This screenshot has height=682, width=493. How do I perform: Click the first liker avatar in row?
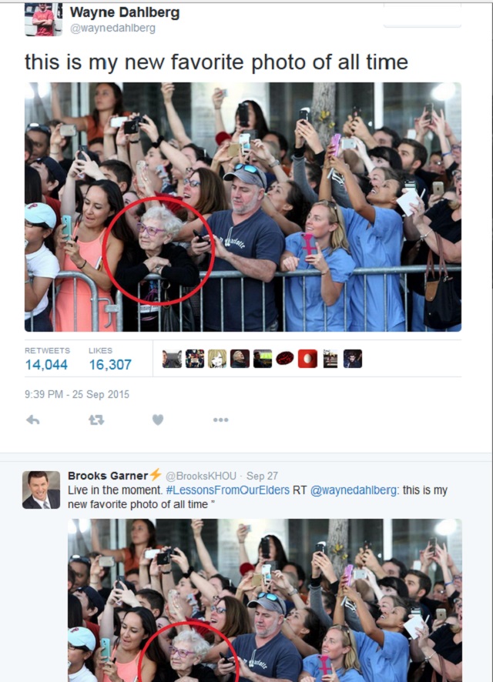(x=172, y=359)
